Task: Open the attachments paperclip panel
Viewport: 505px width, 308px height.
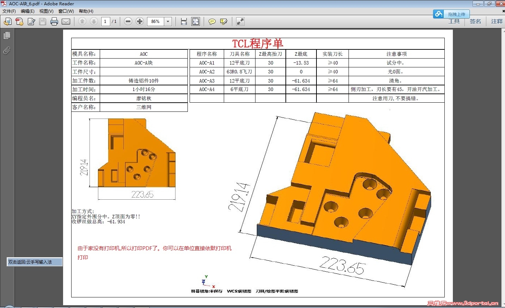Action: point(7,51)
